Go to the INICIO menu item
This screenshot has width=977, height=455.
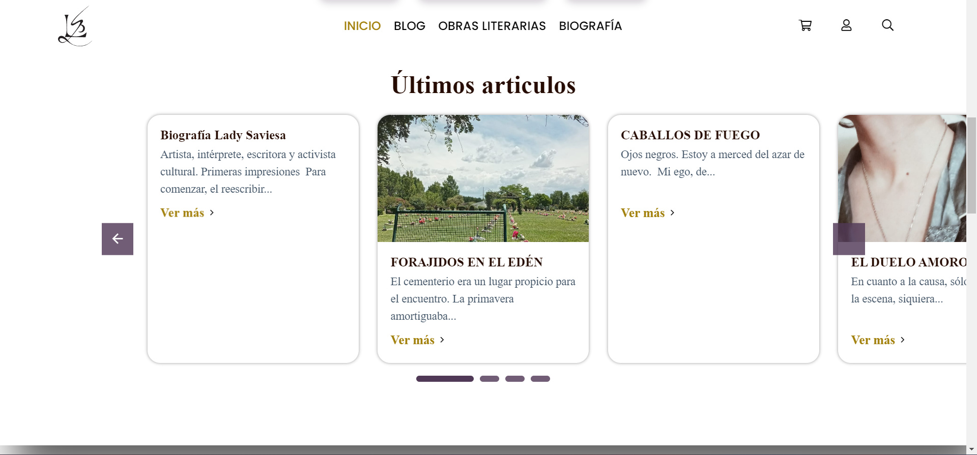[x=362, y=26]
